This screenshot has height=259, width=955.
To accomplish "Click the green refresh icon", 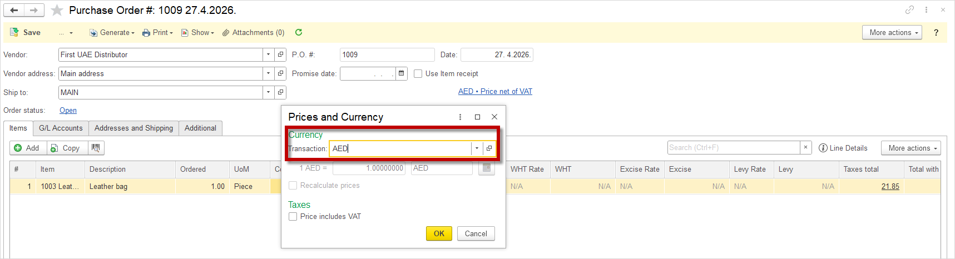I will coord(299,32).
